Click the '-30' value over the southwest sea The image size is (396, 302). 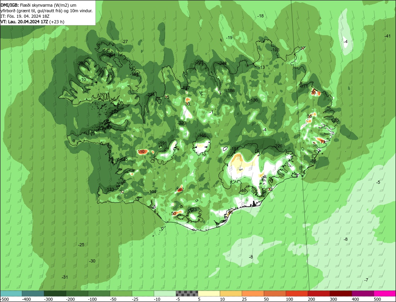[92, 261]
